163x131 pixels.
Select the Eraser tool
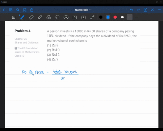31,17
